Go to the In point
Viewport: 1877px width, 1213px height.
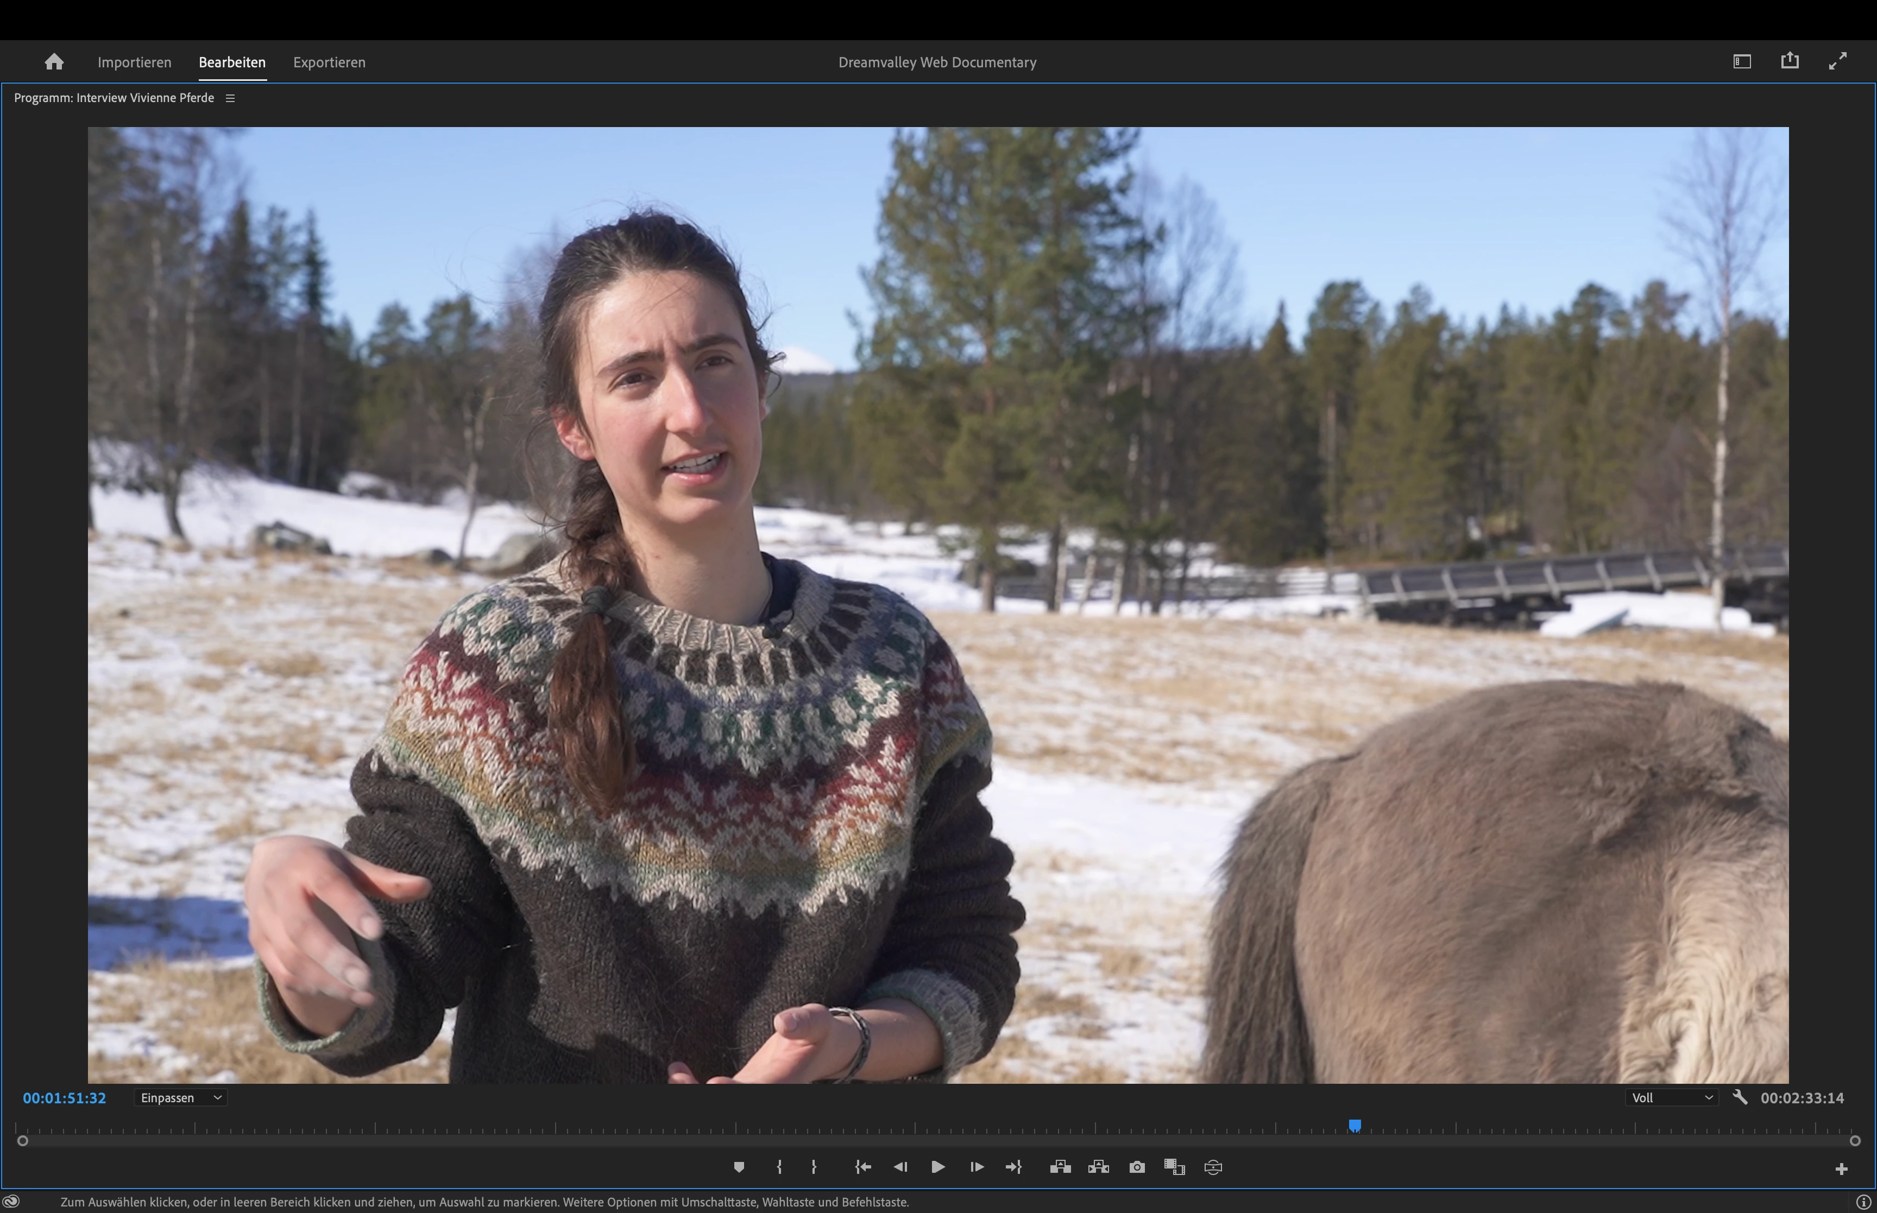coord(862,1167)
